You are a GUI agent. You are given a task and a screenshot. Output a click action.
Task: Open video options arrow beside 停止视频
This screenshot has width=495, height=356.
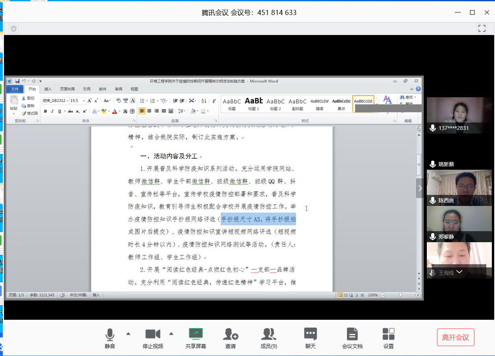171,334
